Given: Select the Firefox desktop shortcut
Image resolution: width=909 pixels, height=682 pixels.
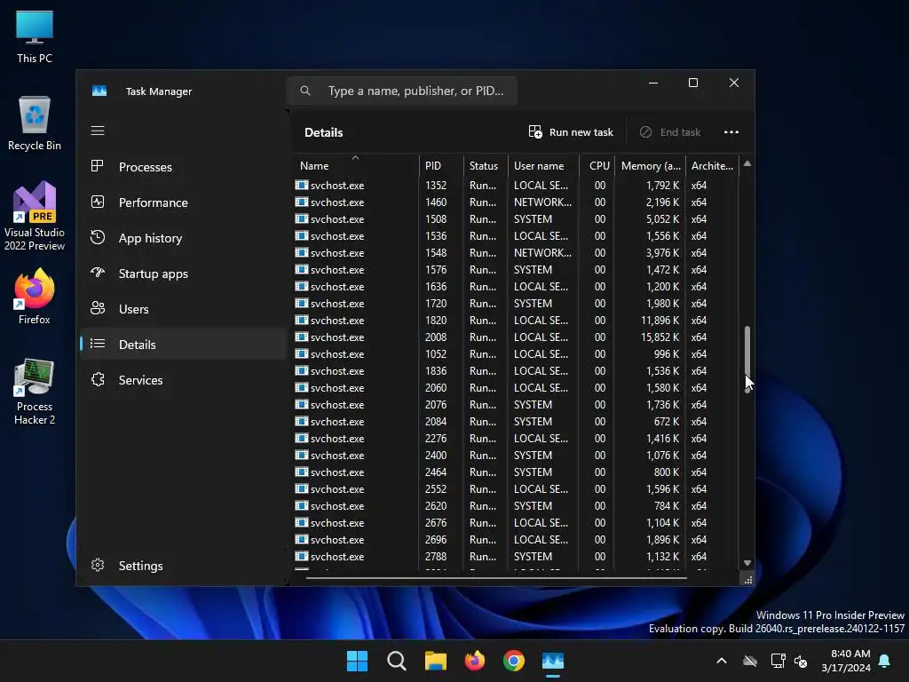Looking at the screenshot, I should 35,297.
